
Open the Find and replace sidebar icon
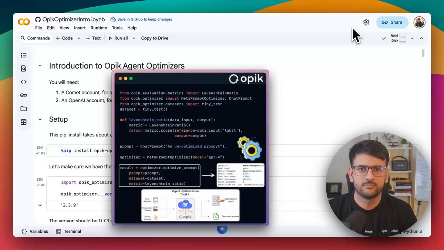coord(24,69)
